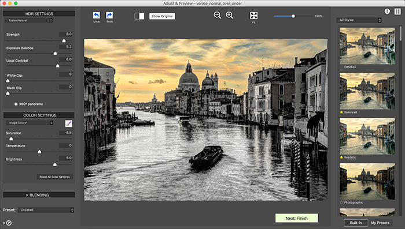The image size is (405, 229).
Task: Click the Exposure Balance value field 5.2
Action: coord(65,47)
